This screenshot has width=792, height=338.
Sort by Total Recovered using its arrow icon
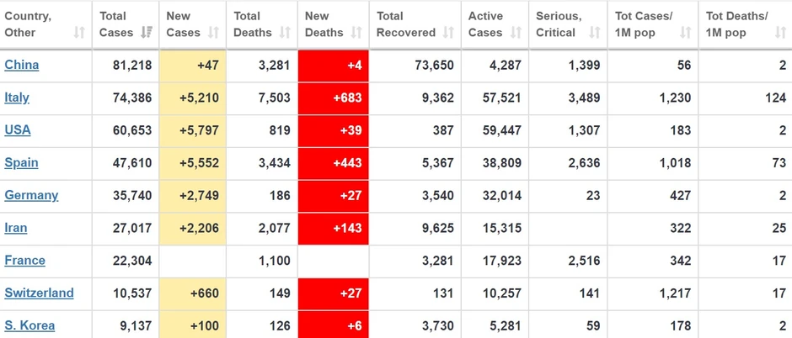pyautogui.click(x=447, y=33)
